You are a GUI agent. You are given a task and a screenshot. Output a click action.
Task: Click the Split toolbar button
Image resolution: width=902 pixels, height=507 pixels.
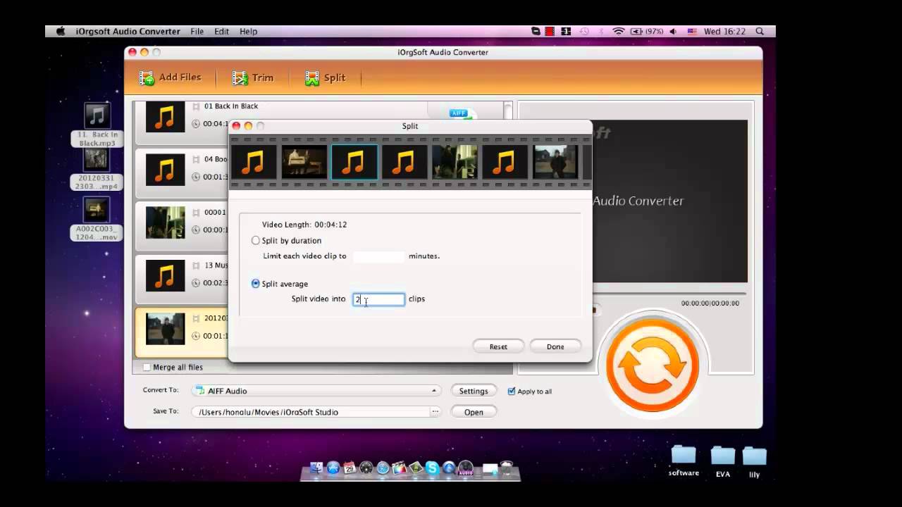[x=325, y=77]
